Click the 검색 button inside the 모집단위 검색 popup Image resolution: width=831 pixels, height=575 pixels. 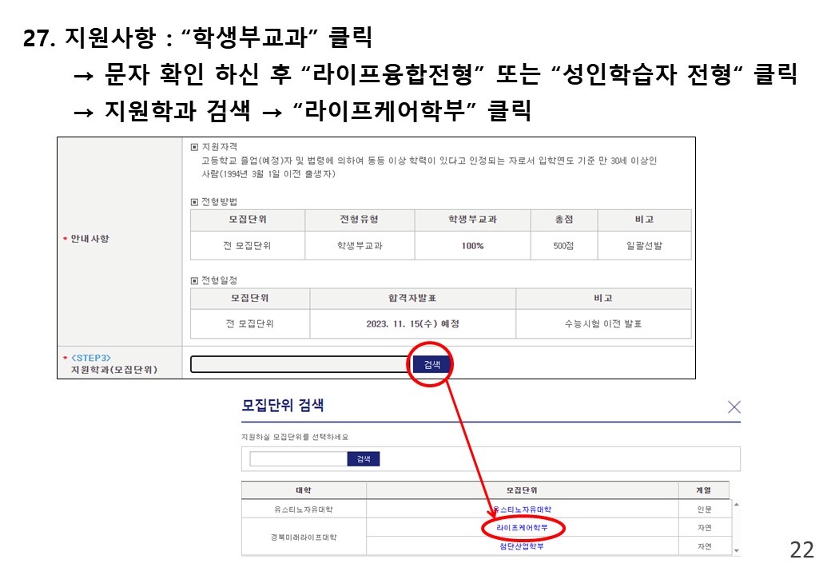coord(364,458)
